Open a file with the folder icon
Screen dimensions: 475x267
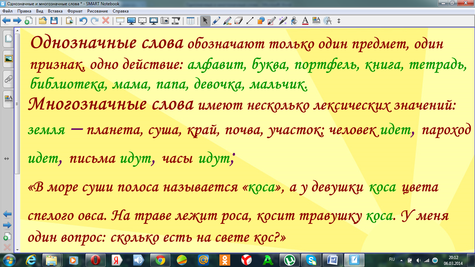(43, 21)
